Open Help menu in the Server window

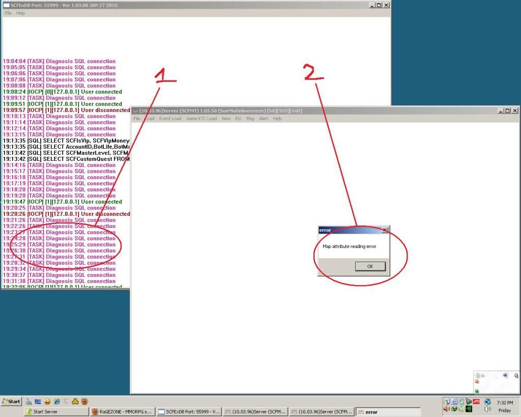(x=277, y=119)
